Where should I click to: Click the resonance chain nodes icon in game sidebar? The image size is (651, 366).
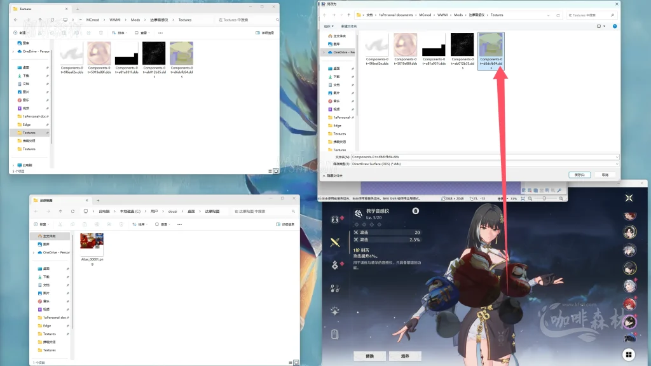(x=335, y=288)
